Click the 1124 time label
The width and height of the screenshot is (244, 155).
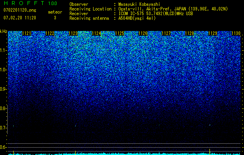point(97,33)
